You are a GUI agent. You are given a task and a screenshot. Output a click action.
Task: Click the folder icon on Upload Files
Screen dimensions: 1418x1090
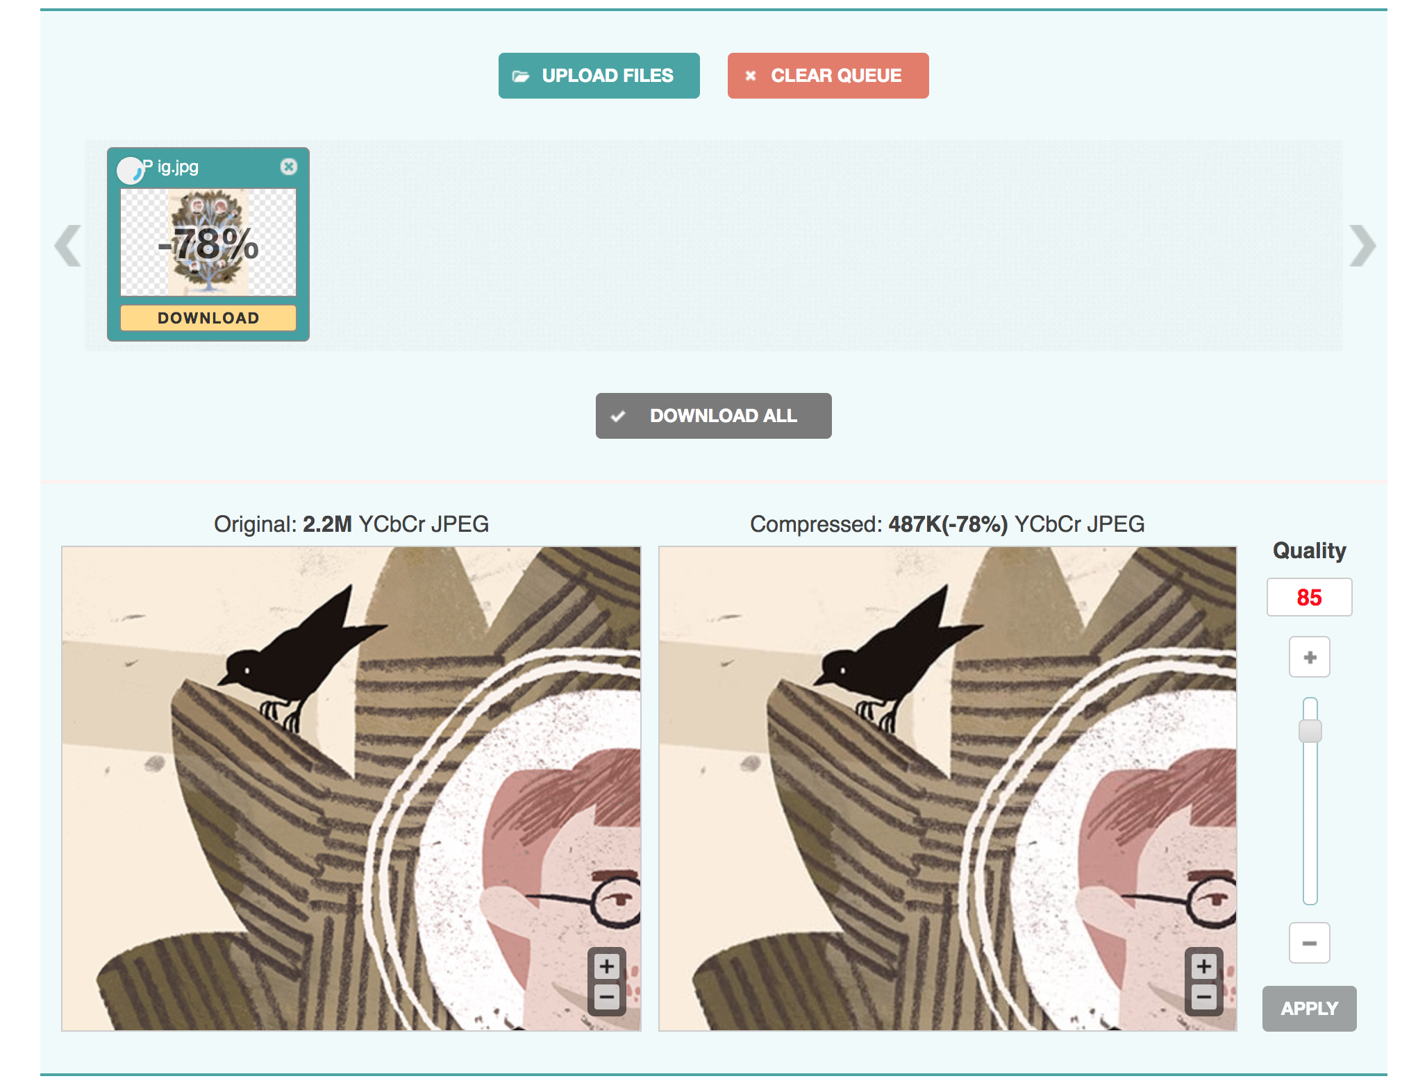(521, 76)
